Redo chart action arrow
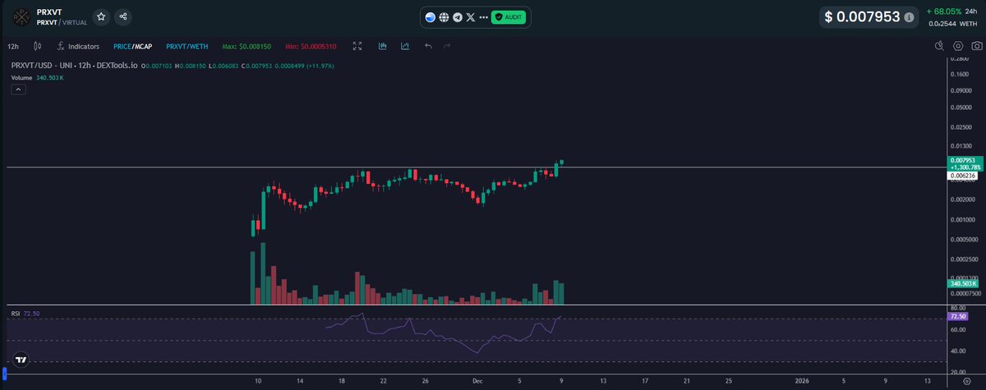The width and height of the screenshot is (986, 390). (x=447, y=47)
